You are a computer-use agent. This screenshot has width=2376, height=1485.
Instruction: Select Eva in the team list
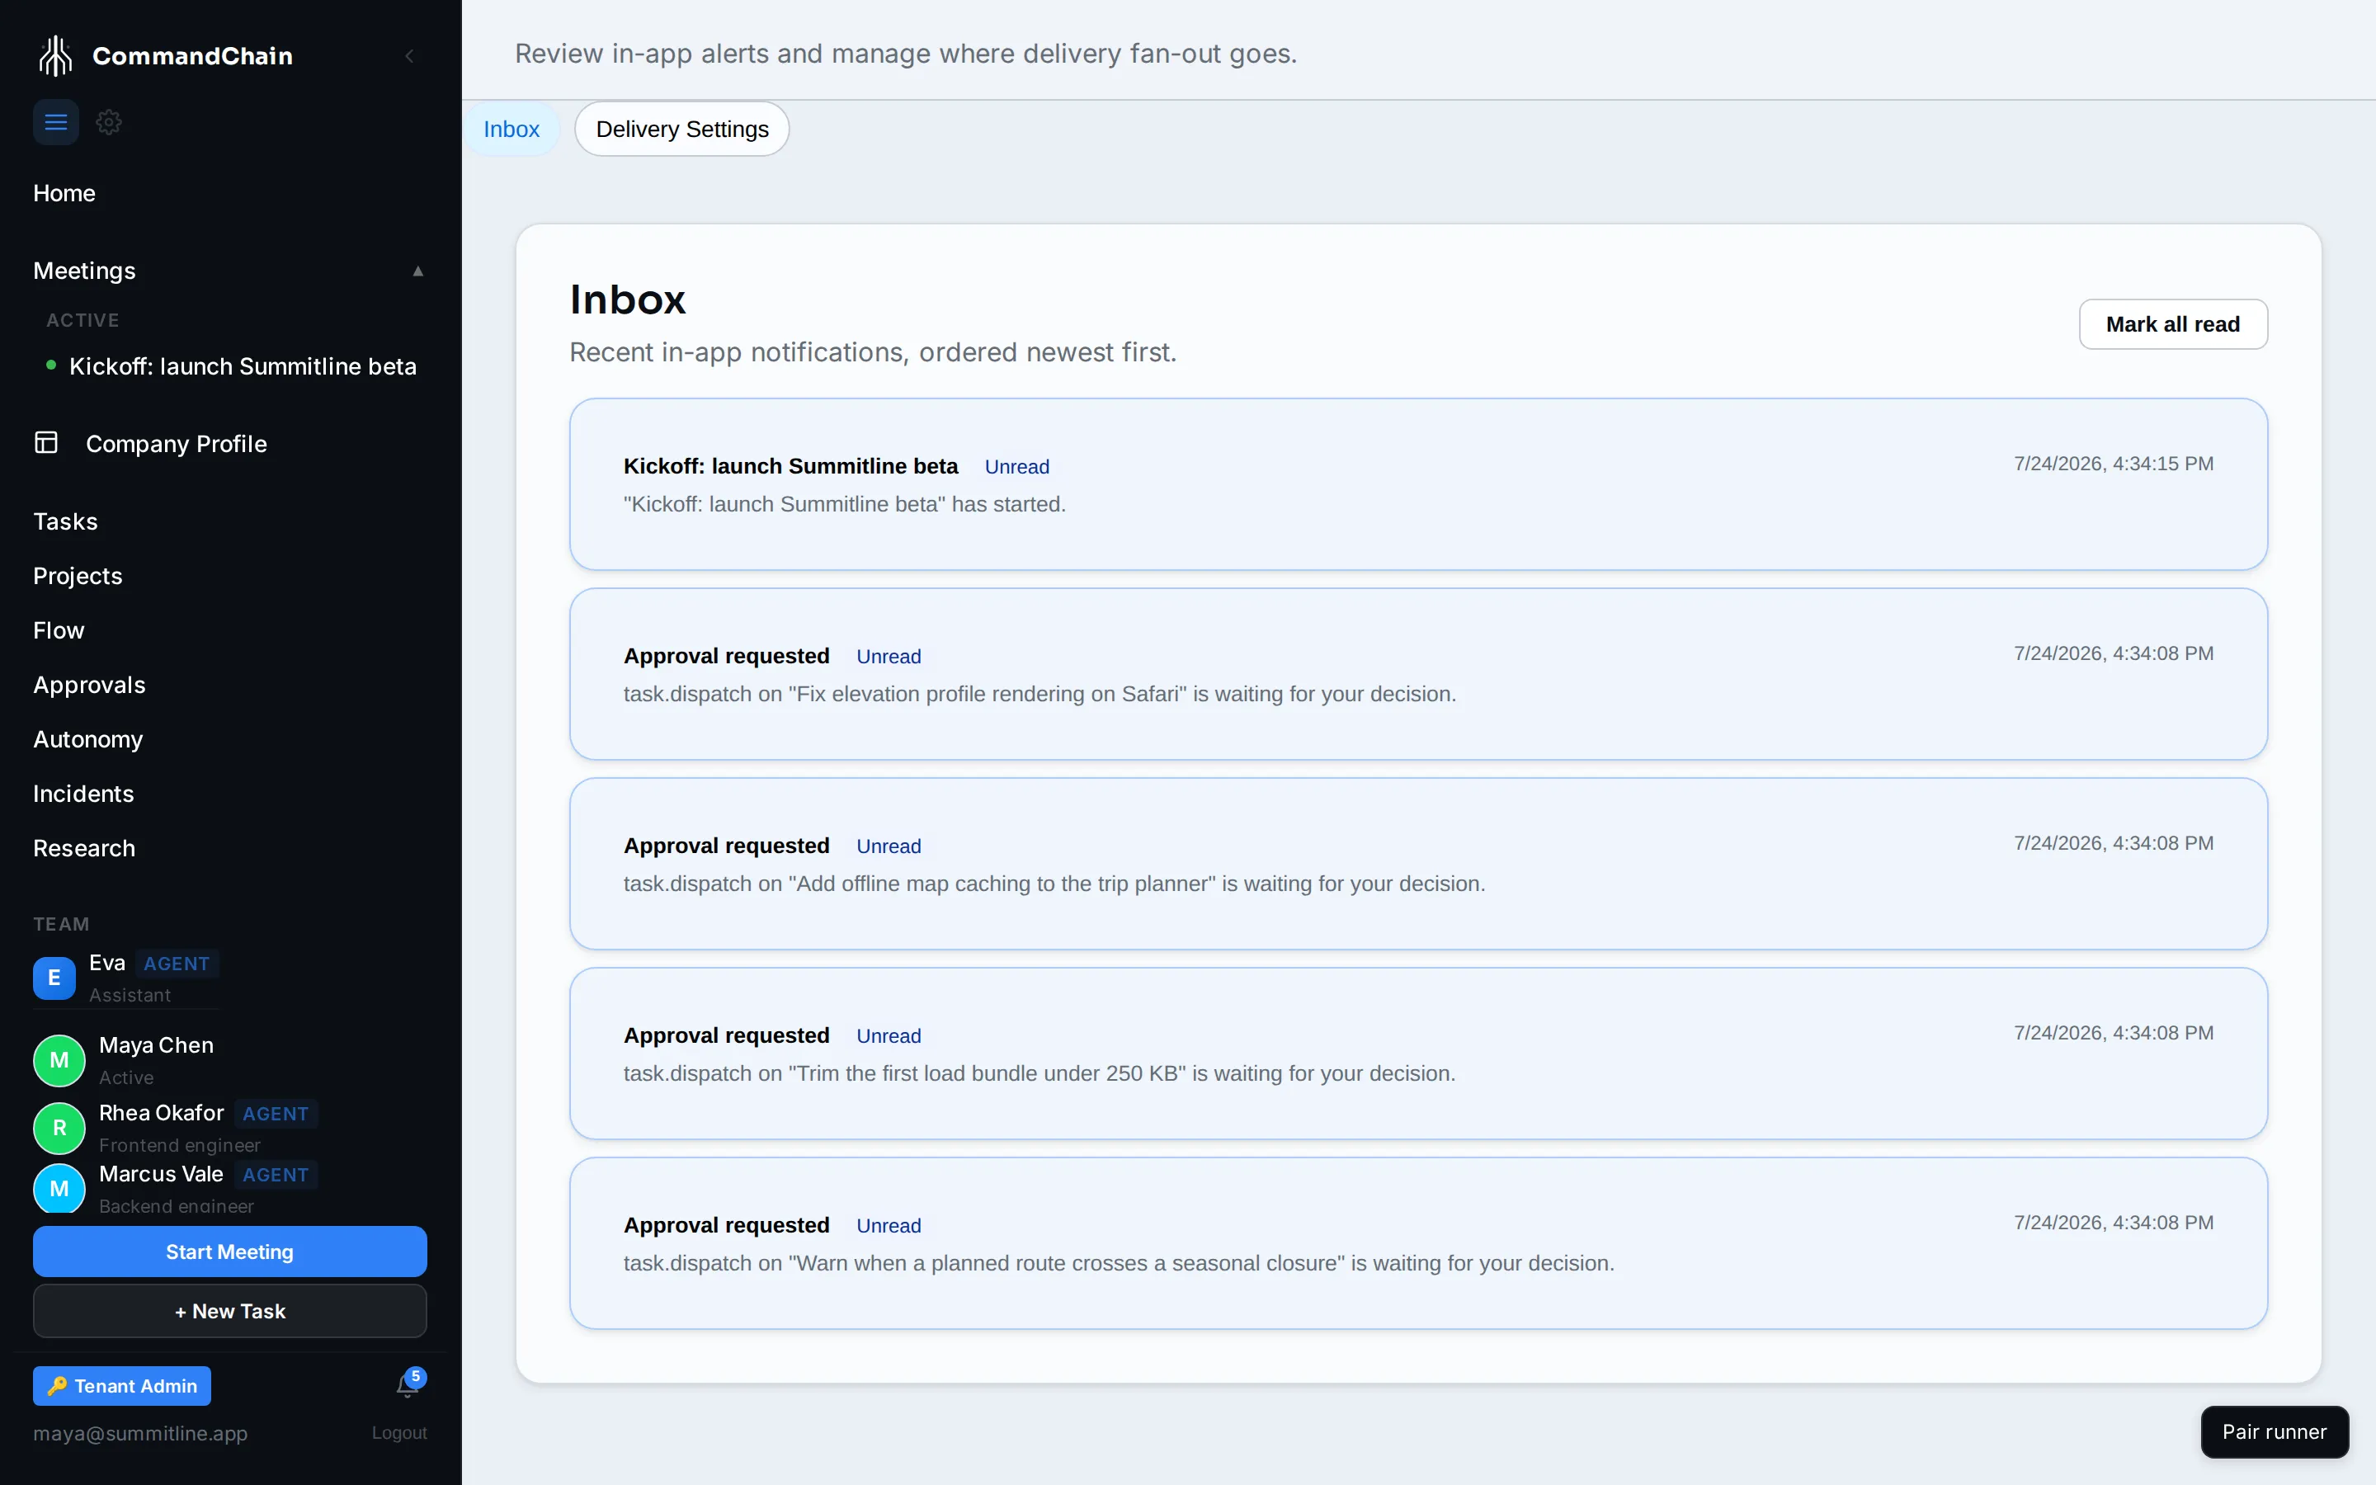125,978
